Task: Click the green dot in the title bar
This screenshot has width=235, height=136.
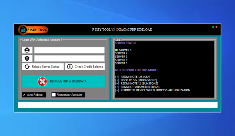Action: pyautogui.click(x=213, y=27)
